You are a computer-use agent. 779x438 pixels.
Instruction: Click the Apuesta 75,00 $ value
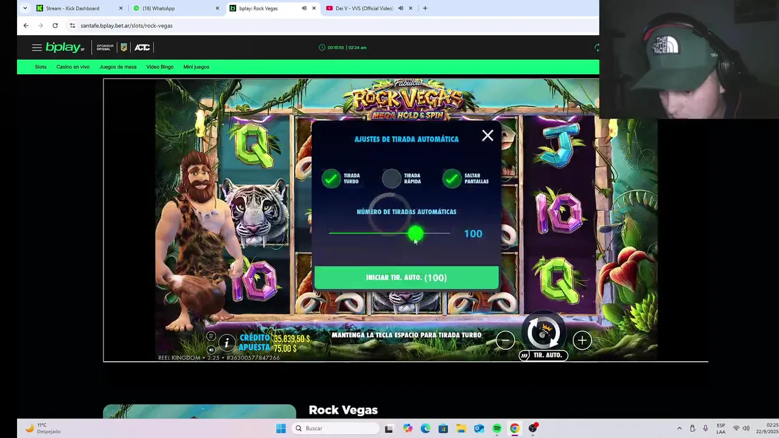(x=285, y=349)
